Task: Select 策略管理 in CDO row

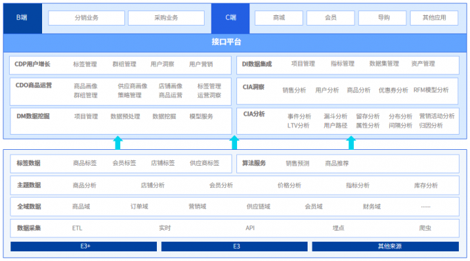Action: [x=129, y=95]
